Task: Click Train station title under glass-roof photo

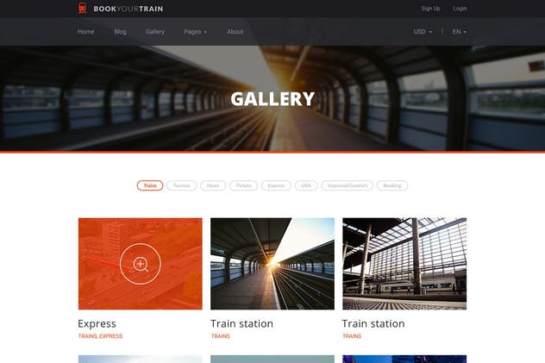Action: (x=373, y=323)
